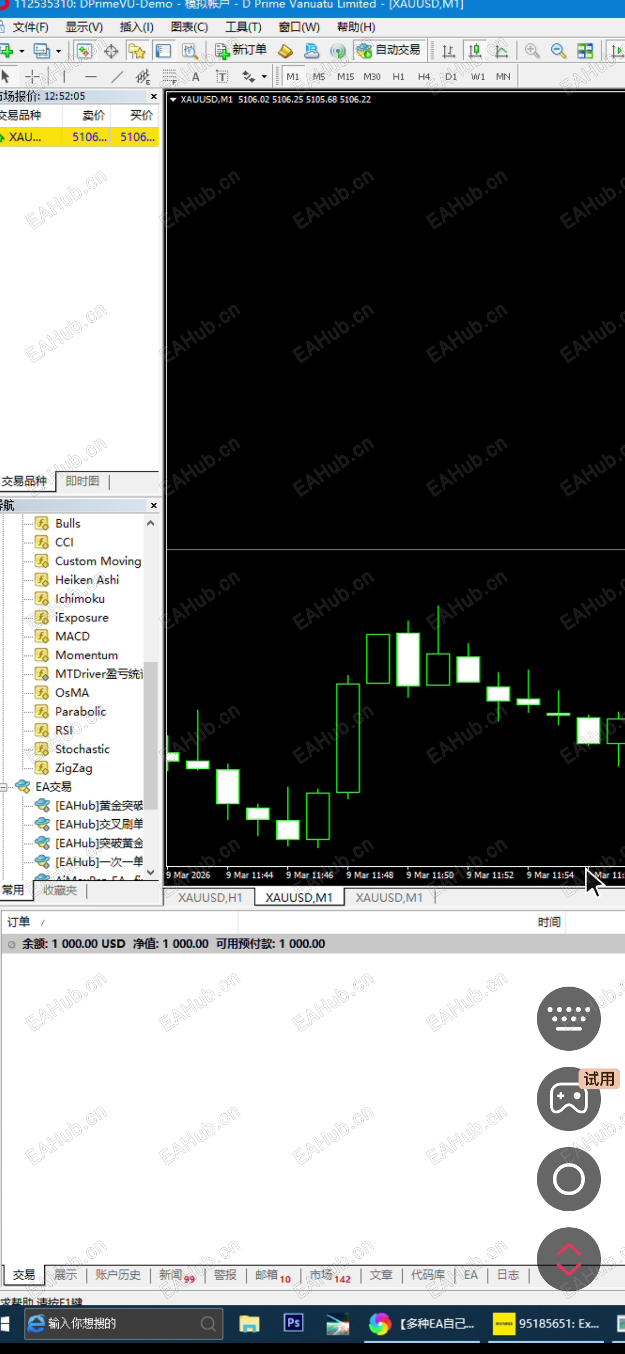Viewport: 625px width, 1354px height.
Task: Tile chart windows with the grid icon
Action: click(x=585, y=51)
